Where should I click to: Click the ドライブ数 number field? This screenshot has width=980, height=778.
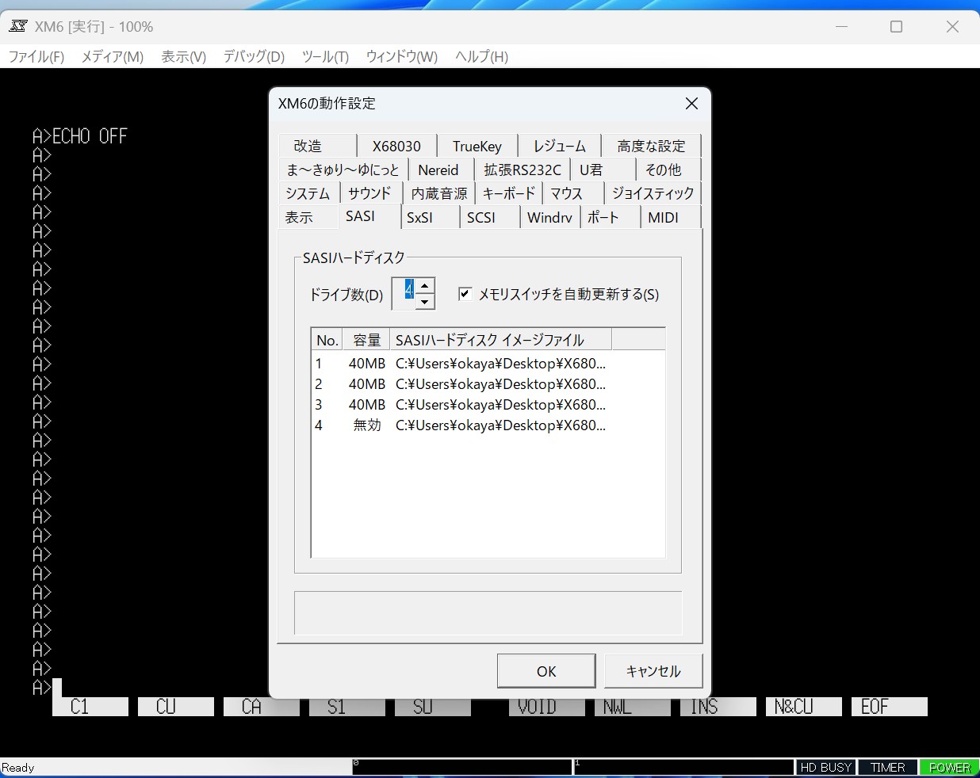(x=404, y=294)
